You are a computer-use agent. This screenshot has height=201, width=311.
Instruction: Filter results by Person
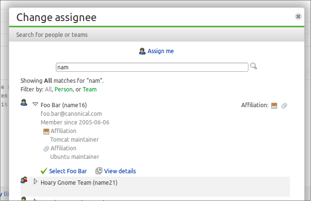[x=64, y=89]
